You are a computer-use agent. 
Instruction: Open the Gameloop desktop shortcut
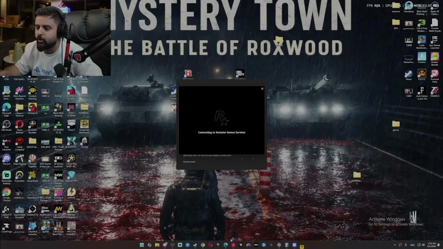409,6
